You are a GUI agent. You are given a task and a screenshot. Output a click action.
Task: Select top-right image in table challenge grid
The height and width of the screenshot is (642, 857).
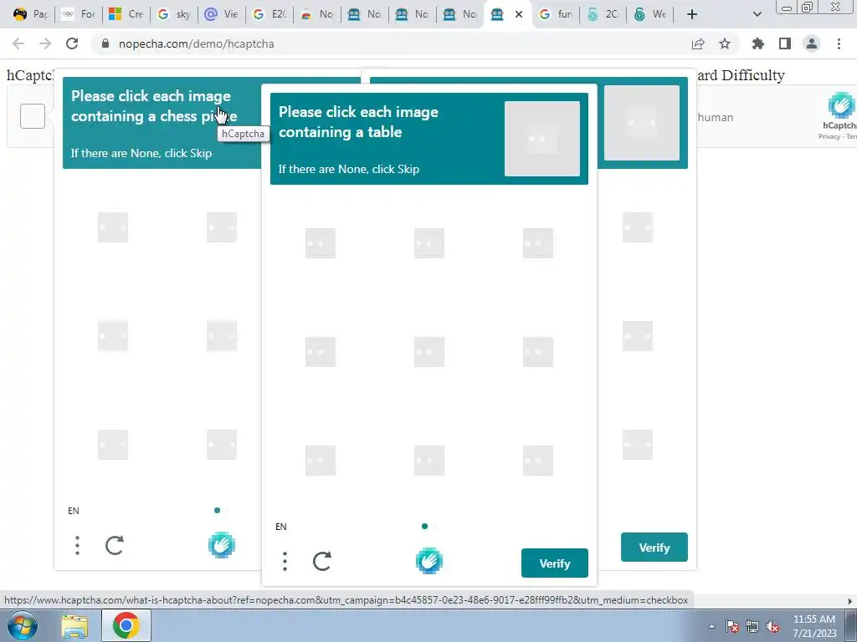(x=538, y=243)
